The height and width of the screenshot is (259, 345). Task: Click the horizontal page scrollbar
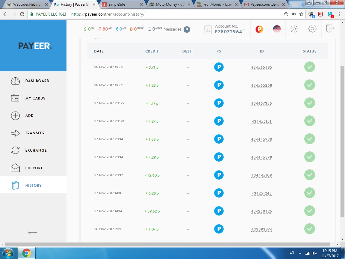[x=167, y=245]
